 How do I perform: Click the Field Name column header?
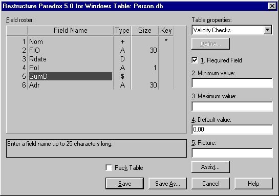[71, 30]
